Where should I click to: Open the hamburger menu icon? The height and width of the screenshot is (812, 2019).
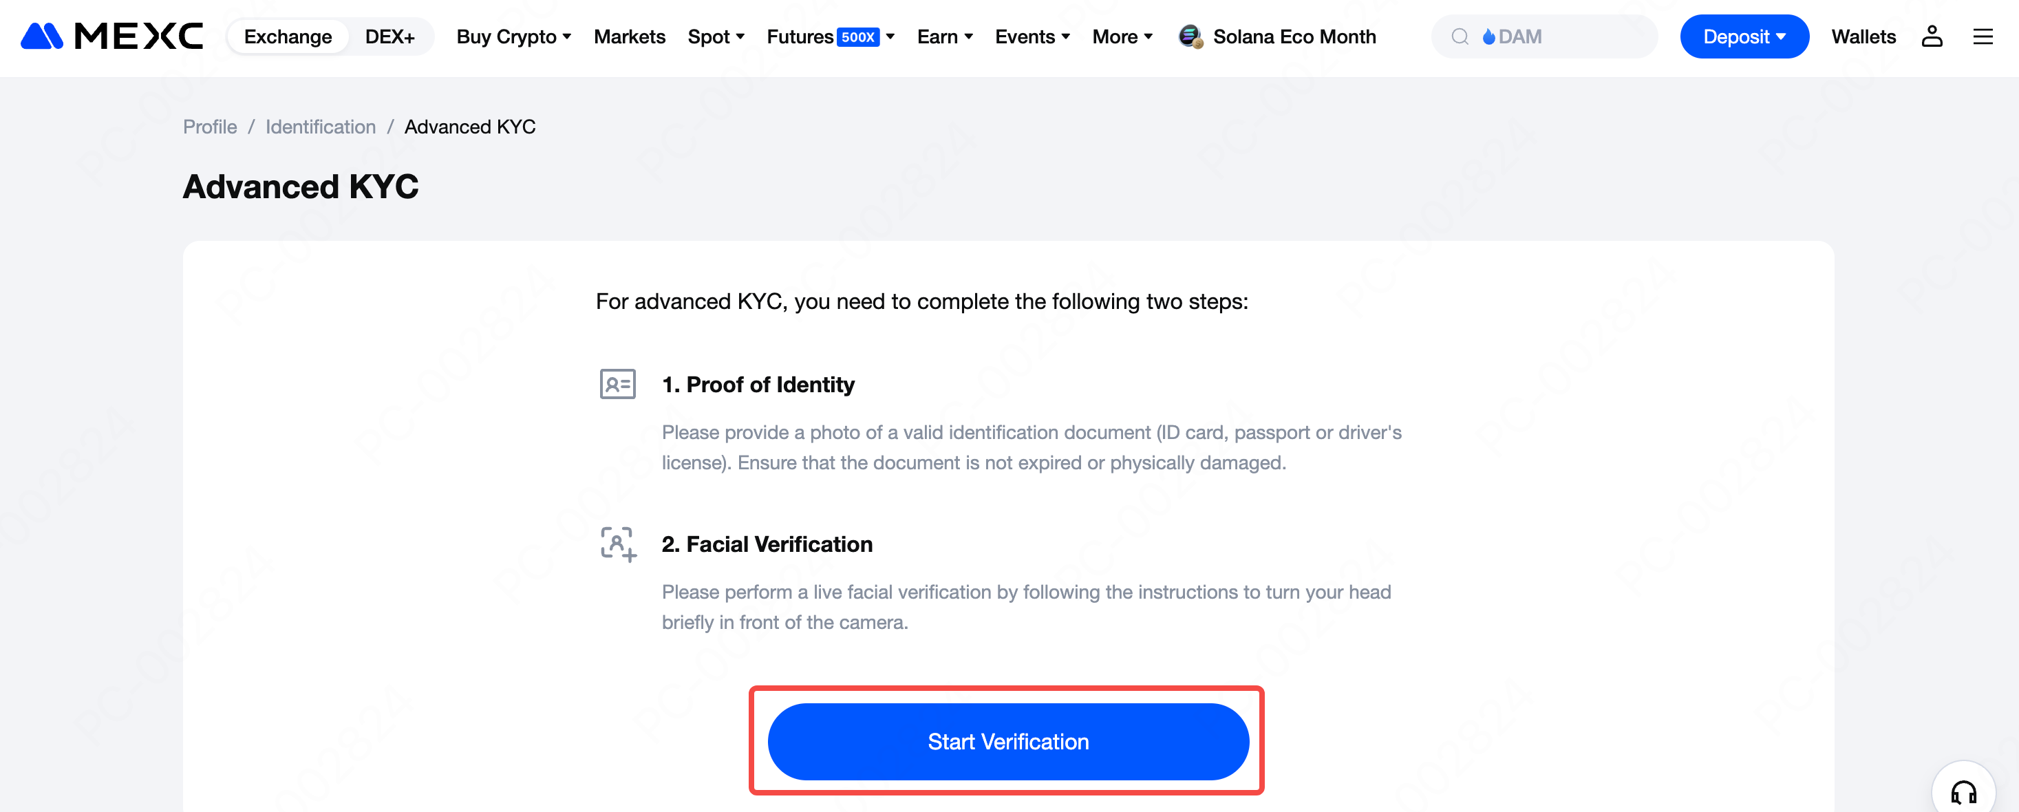[x=1982, y=37]
